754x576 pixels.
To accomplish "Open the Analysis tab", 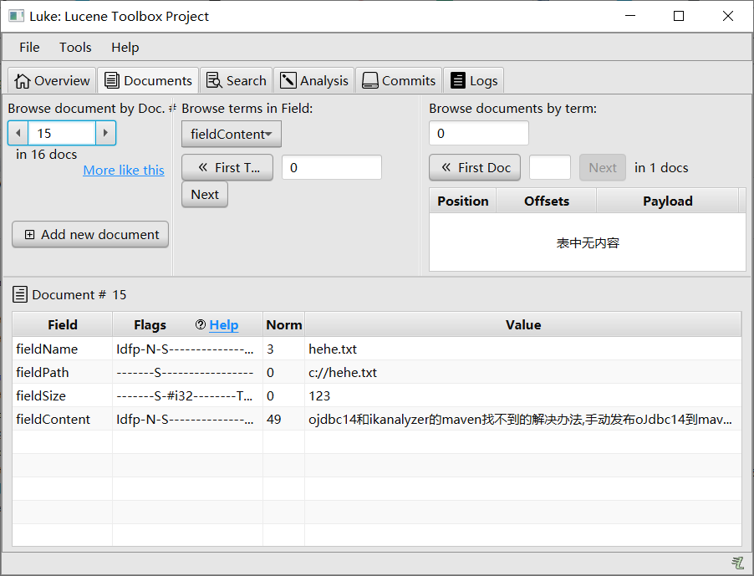I will (x=314, y=80).
